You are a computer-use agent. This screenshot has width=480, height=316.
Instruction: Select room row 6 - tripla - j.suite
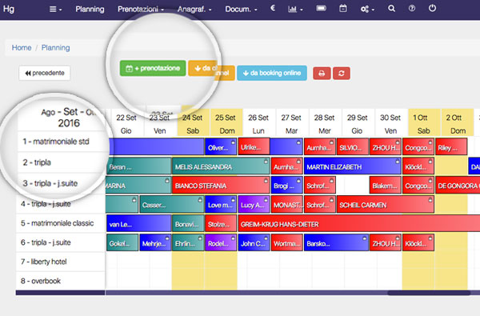pos(60,242)
